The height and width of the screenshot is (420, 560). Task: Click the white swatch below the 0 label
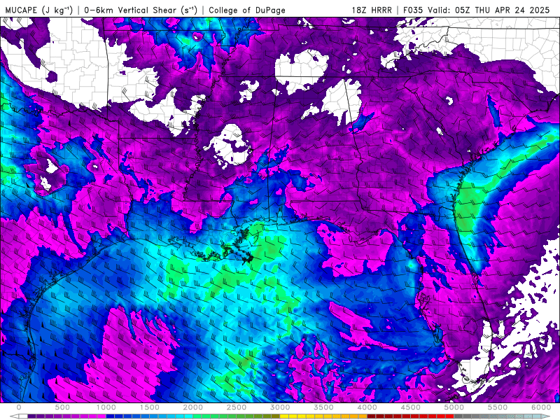click(x=23, y=416)
